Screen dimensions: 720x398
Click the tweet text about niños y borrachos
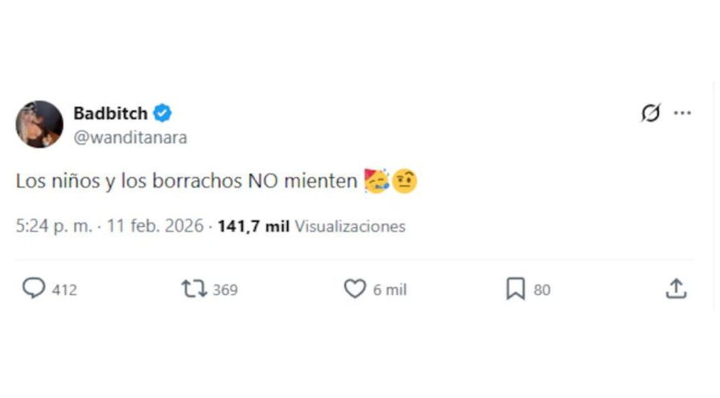tap(186, 182)
